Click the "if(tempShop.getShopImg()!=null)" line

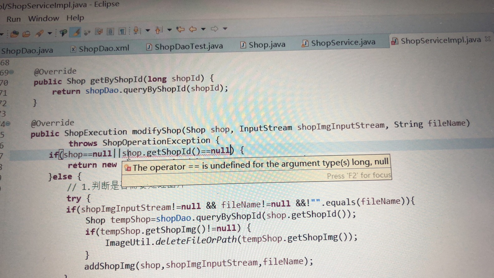[x=168, y=230]
